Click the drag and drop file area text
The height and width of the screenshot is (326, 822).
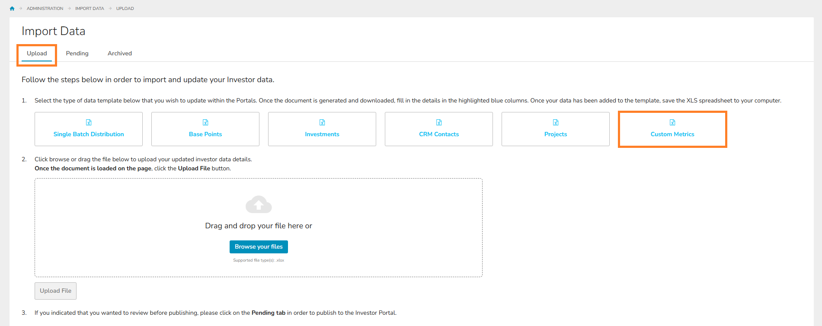(259, 226)
